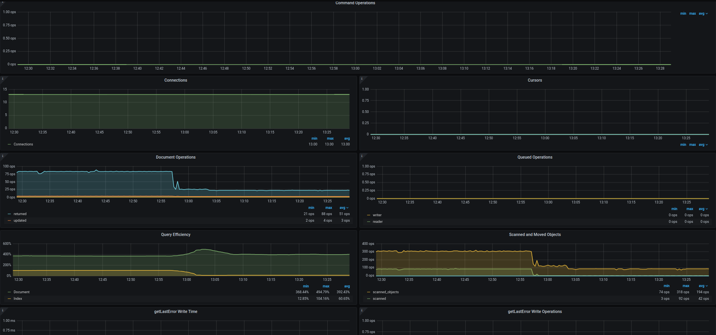This screenshot has height=335, width=716.
Task: Open getLastError Write Operations title menu
Action: click(x=535, y=311)
